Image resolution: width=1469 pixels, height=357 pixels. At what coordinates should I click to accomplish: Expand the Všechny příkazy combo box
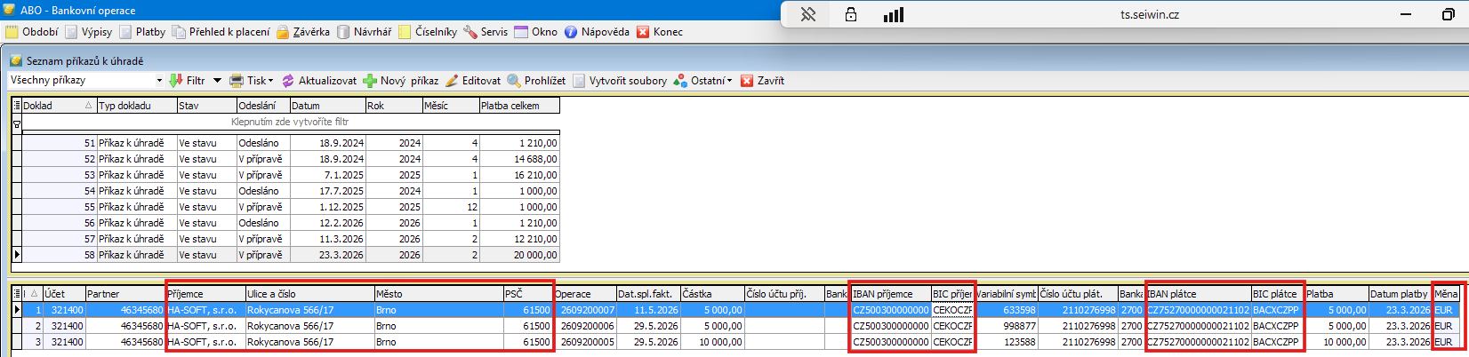point(159,81)
